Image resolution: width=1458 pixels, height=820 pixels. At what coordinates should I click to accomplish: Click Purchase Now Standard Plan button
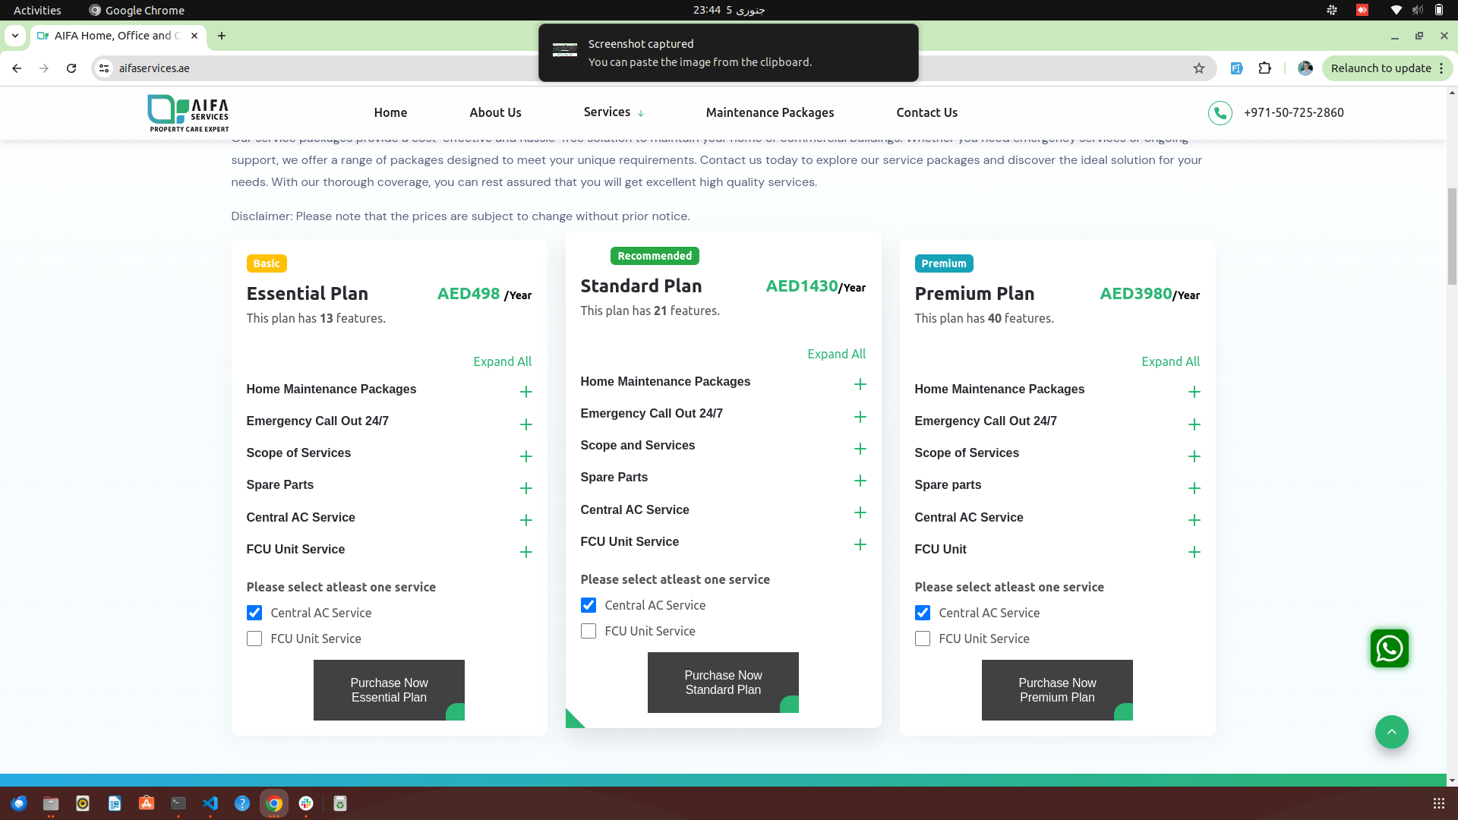pyautogui.click(x=722, y=683)
